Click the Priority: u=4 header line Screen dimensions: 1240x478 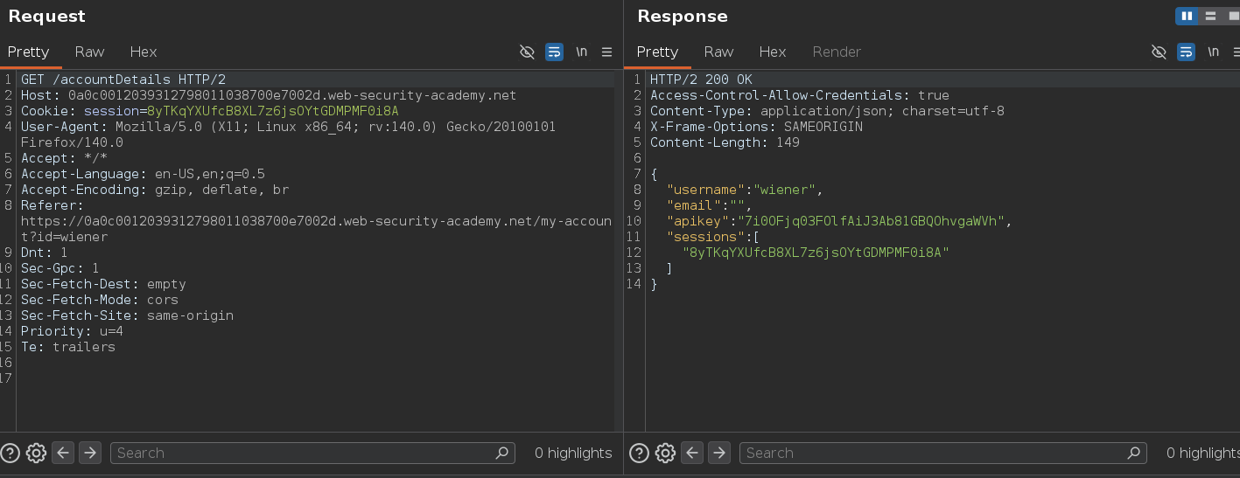point(72,331)
